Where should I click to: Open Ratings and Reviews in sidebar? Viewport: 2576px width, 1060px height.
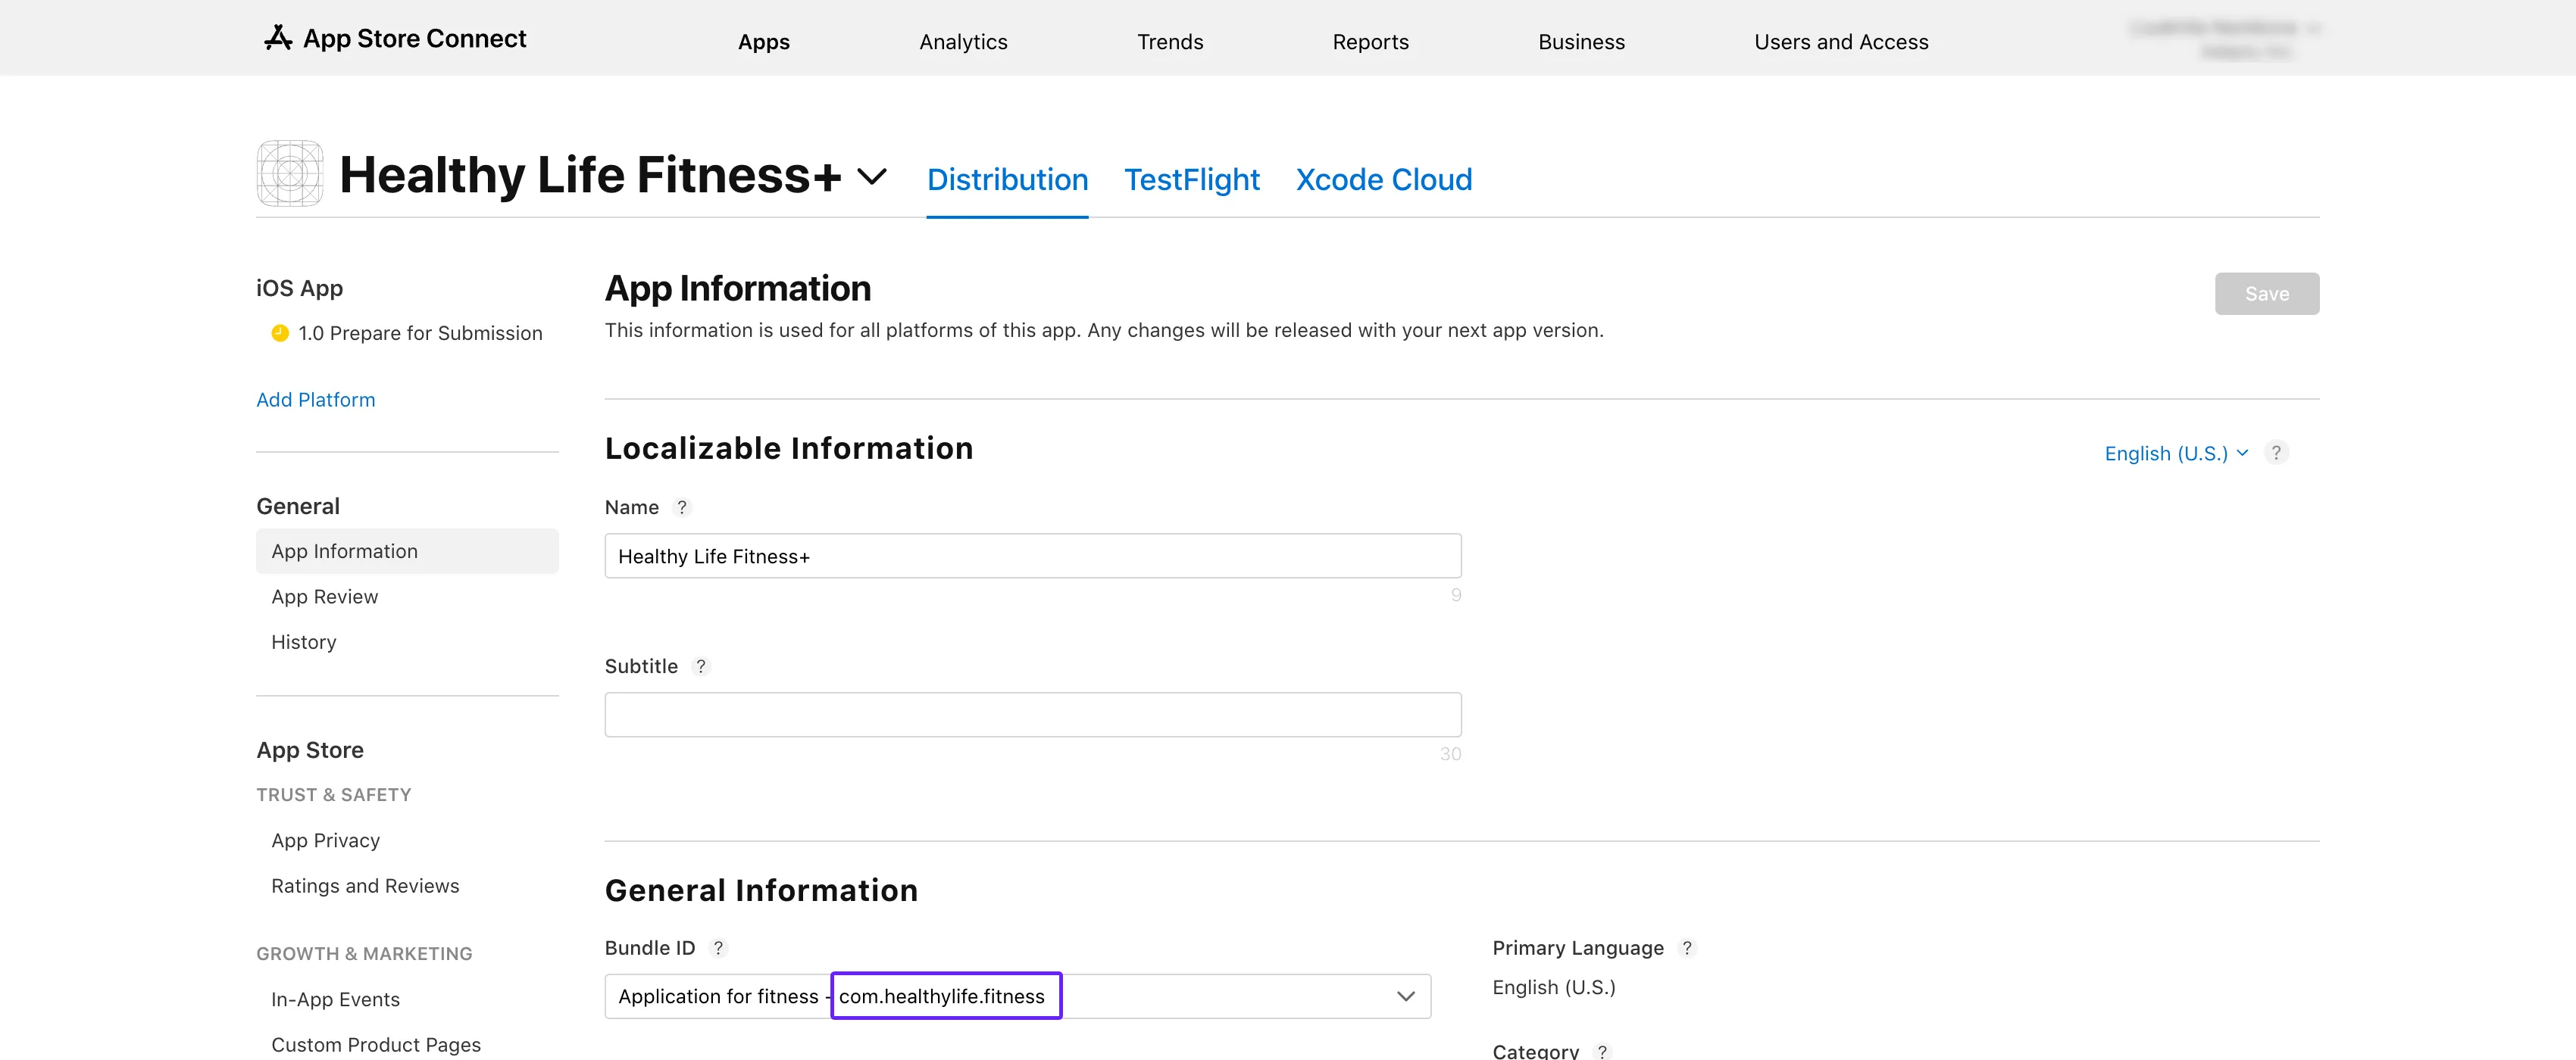pyautogui.click(x=365, y=886)
